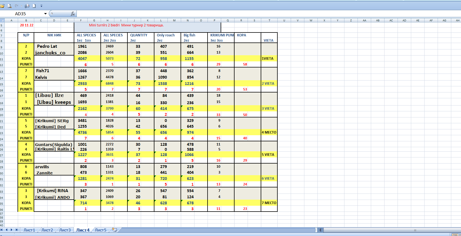The height and width of the screenshot is (236, 461).
Task: Open a file with the folder icon
Action: pyautogui.click(x=3, y=6)
